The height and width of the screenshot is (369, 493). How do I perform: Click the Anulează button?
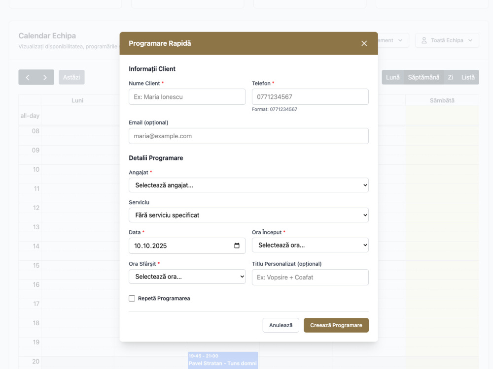[281, 325]
